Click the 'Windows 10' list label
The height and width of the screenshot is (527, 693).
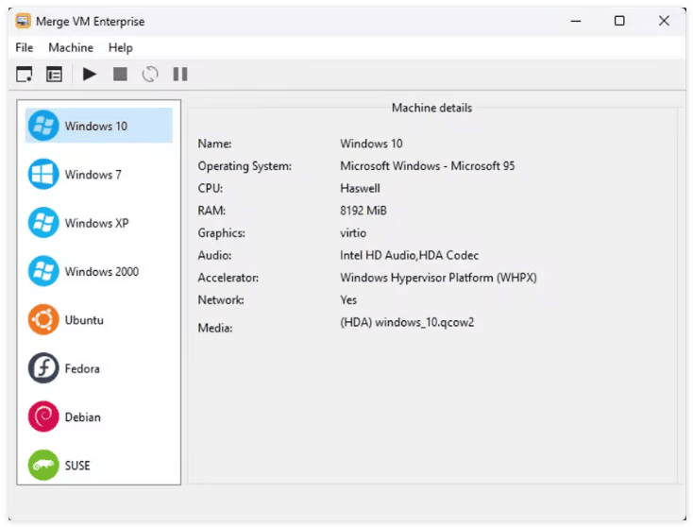pyautogui.click(x=96, y=126)
